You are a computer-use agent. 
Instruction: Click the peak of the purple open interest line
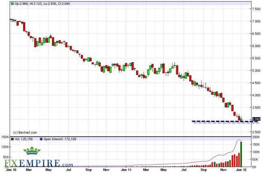[x=239, y=139]
